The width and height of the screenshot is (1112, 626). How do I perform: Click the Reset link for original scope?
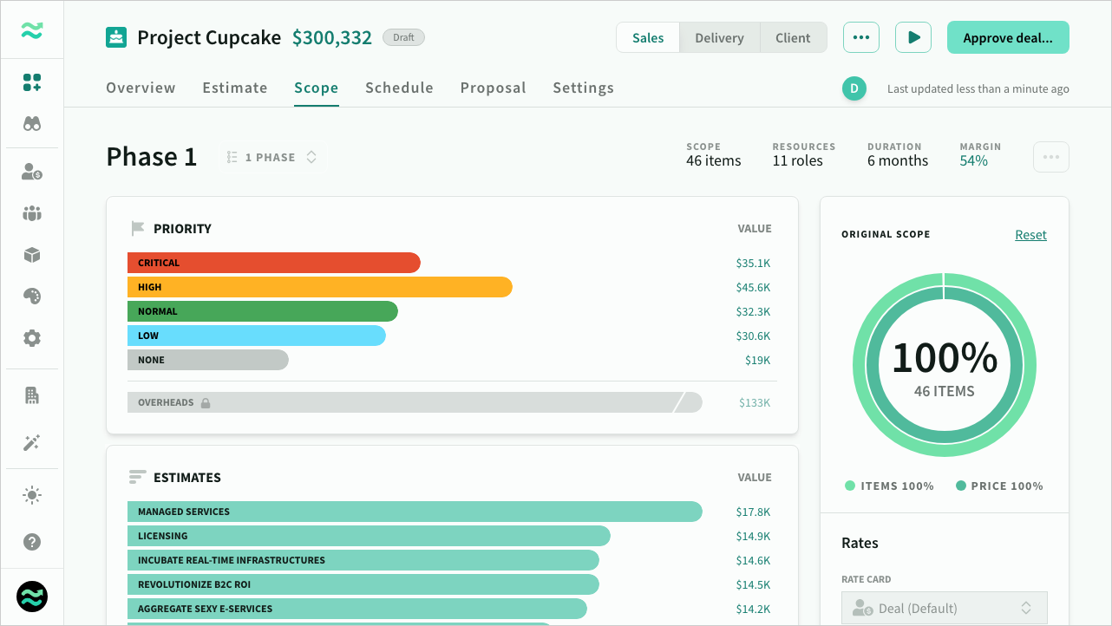[1030, 235]
